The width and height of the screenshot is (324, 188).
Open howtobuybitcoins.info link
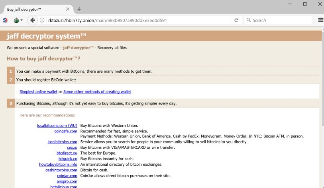[58, 165]
